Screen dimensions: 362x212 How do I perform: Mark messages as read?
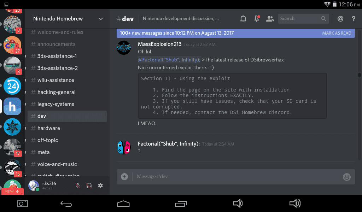point(337,33)
